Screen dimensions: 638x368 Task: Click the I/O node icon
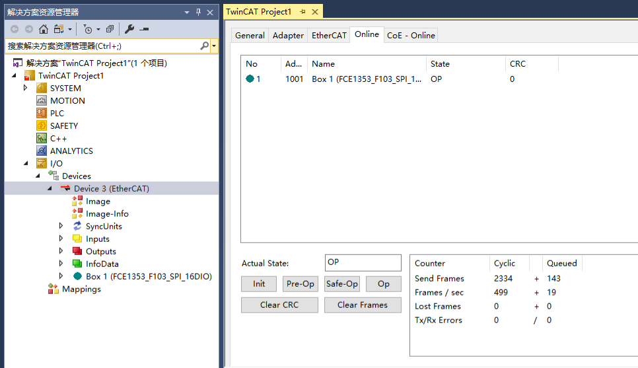[x=42, y=163]
